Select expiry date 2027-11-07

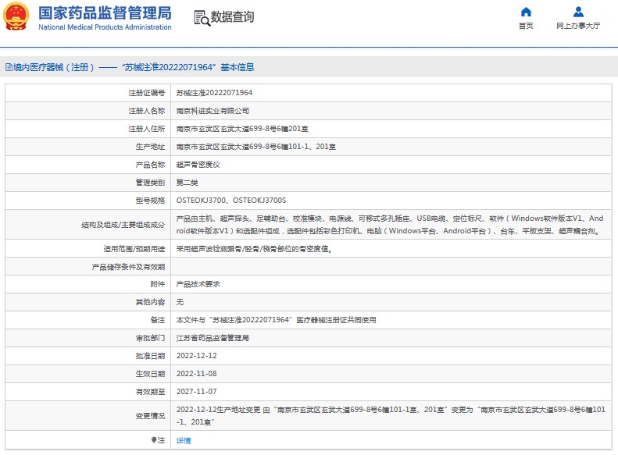(196, 392)
